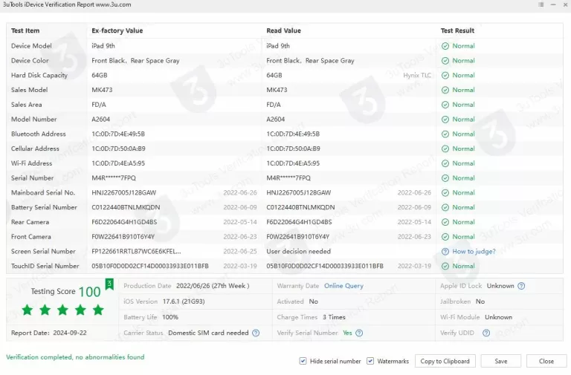This screenshot has height=375, width=571.
Task: Click the User decision needed text
Action: point(299,251)
